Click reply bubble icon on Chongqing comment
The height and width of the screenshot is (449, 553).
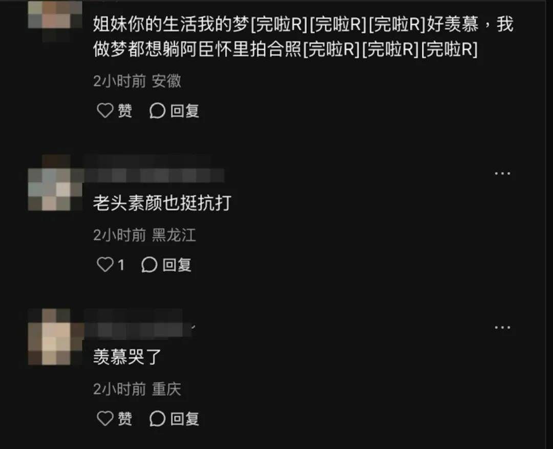[x=157, y=418]
